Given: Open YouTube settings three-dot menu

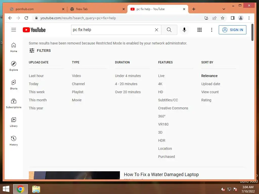Looking at the screenshot, I should pyautogui.click(x=212, y=30).
